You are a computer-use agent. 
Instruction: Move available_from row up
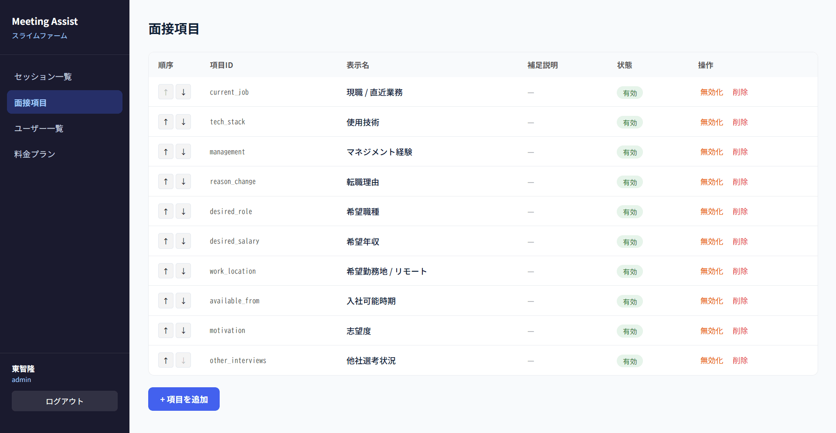(x=166, y=301)
